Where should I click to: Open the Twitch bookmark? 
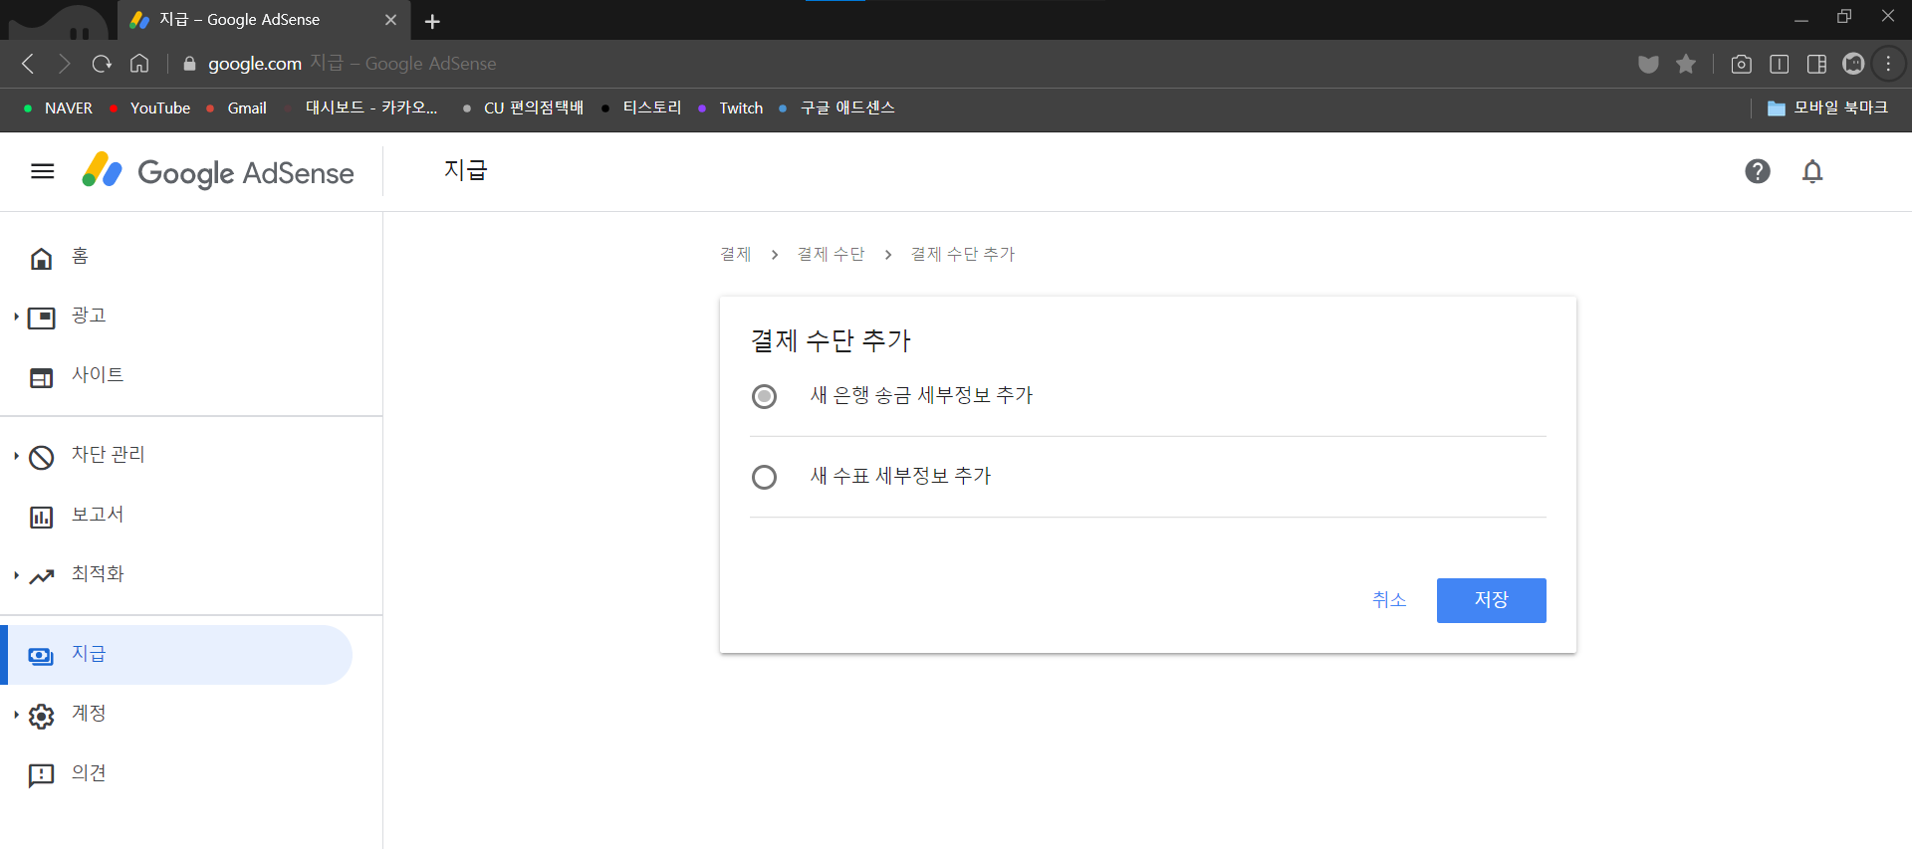click(x=731, y=107)
